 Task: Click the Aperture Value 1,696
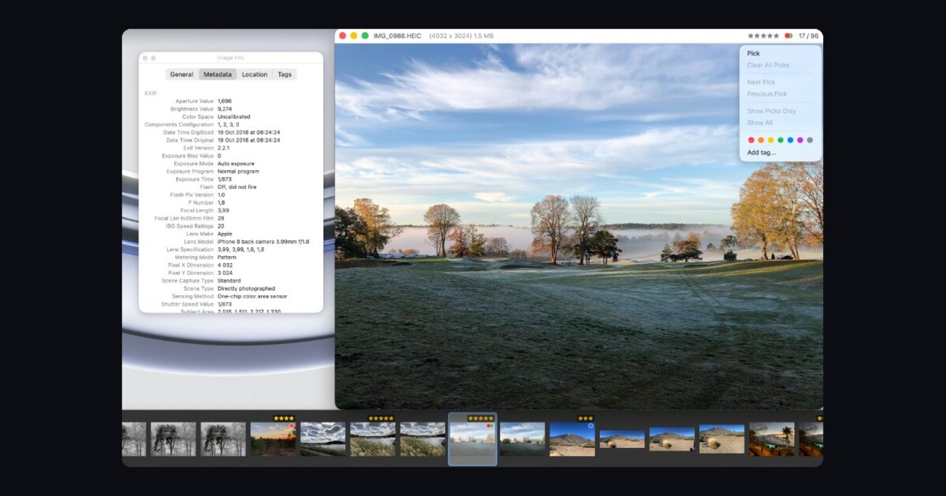click(x=225, y=102)
